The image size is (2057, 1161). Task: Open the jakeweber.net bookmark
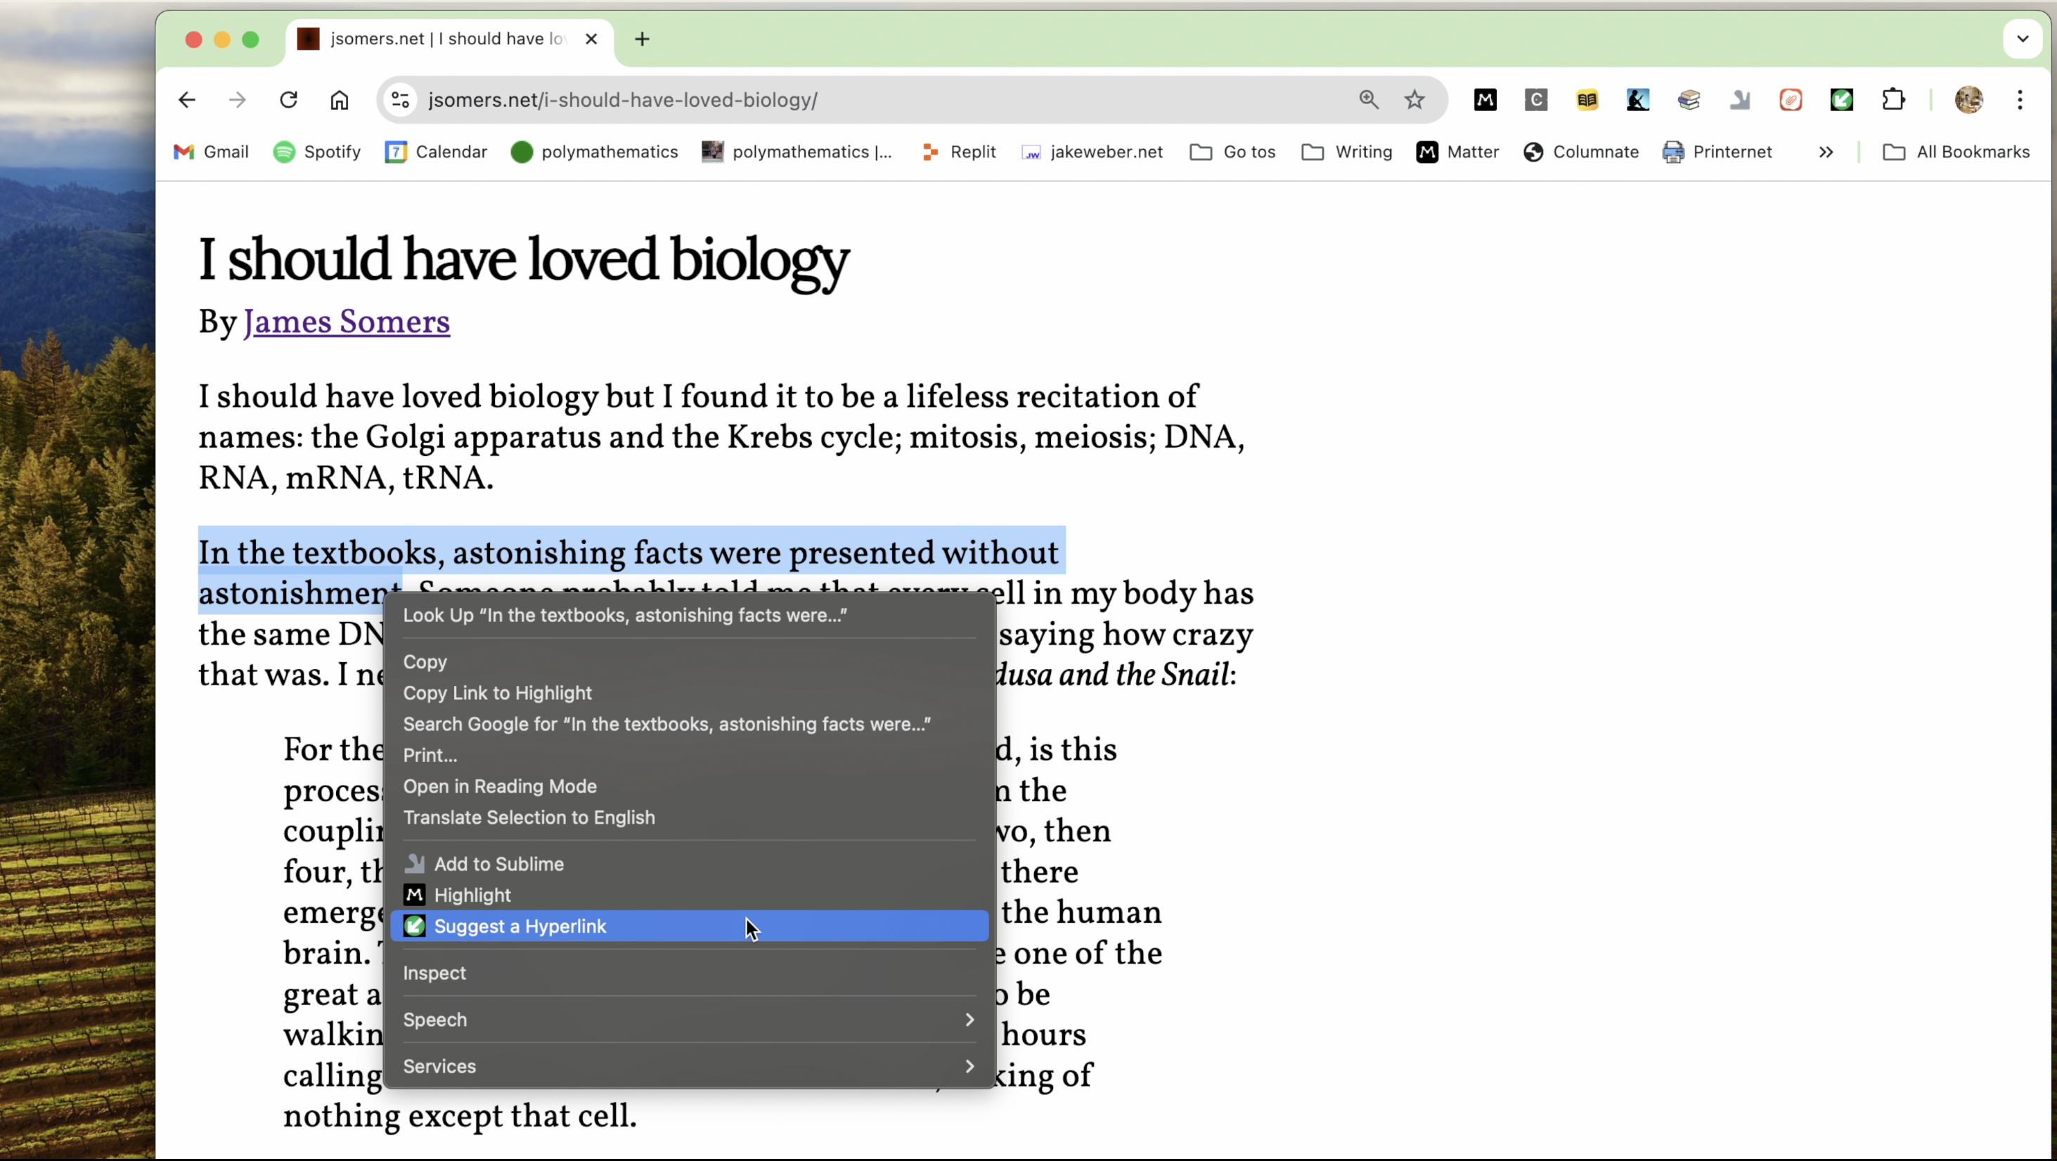tap(1092, 152)
